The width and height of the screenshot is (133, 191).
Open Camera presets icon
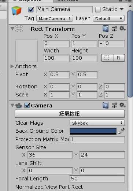click(114, 105)
